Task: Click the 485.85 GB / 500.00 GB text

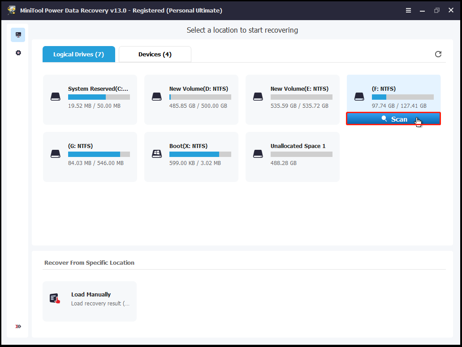Action: click(x=199, y=106)
